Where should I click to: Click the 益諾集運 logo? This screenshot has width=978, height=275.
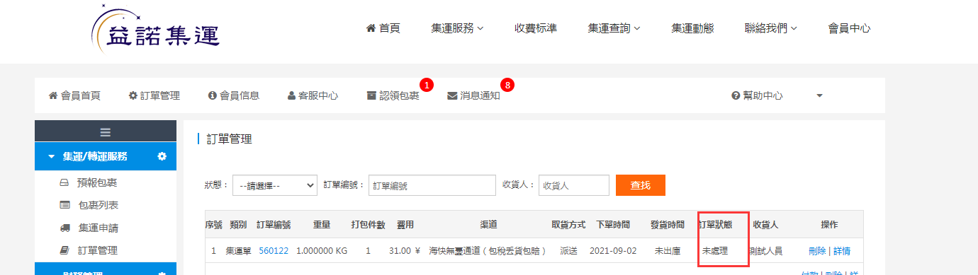point(157,30)
